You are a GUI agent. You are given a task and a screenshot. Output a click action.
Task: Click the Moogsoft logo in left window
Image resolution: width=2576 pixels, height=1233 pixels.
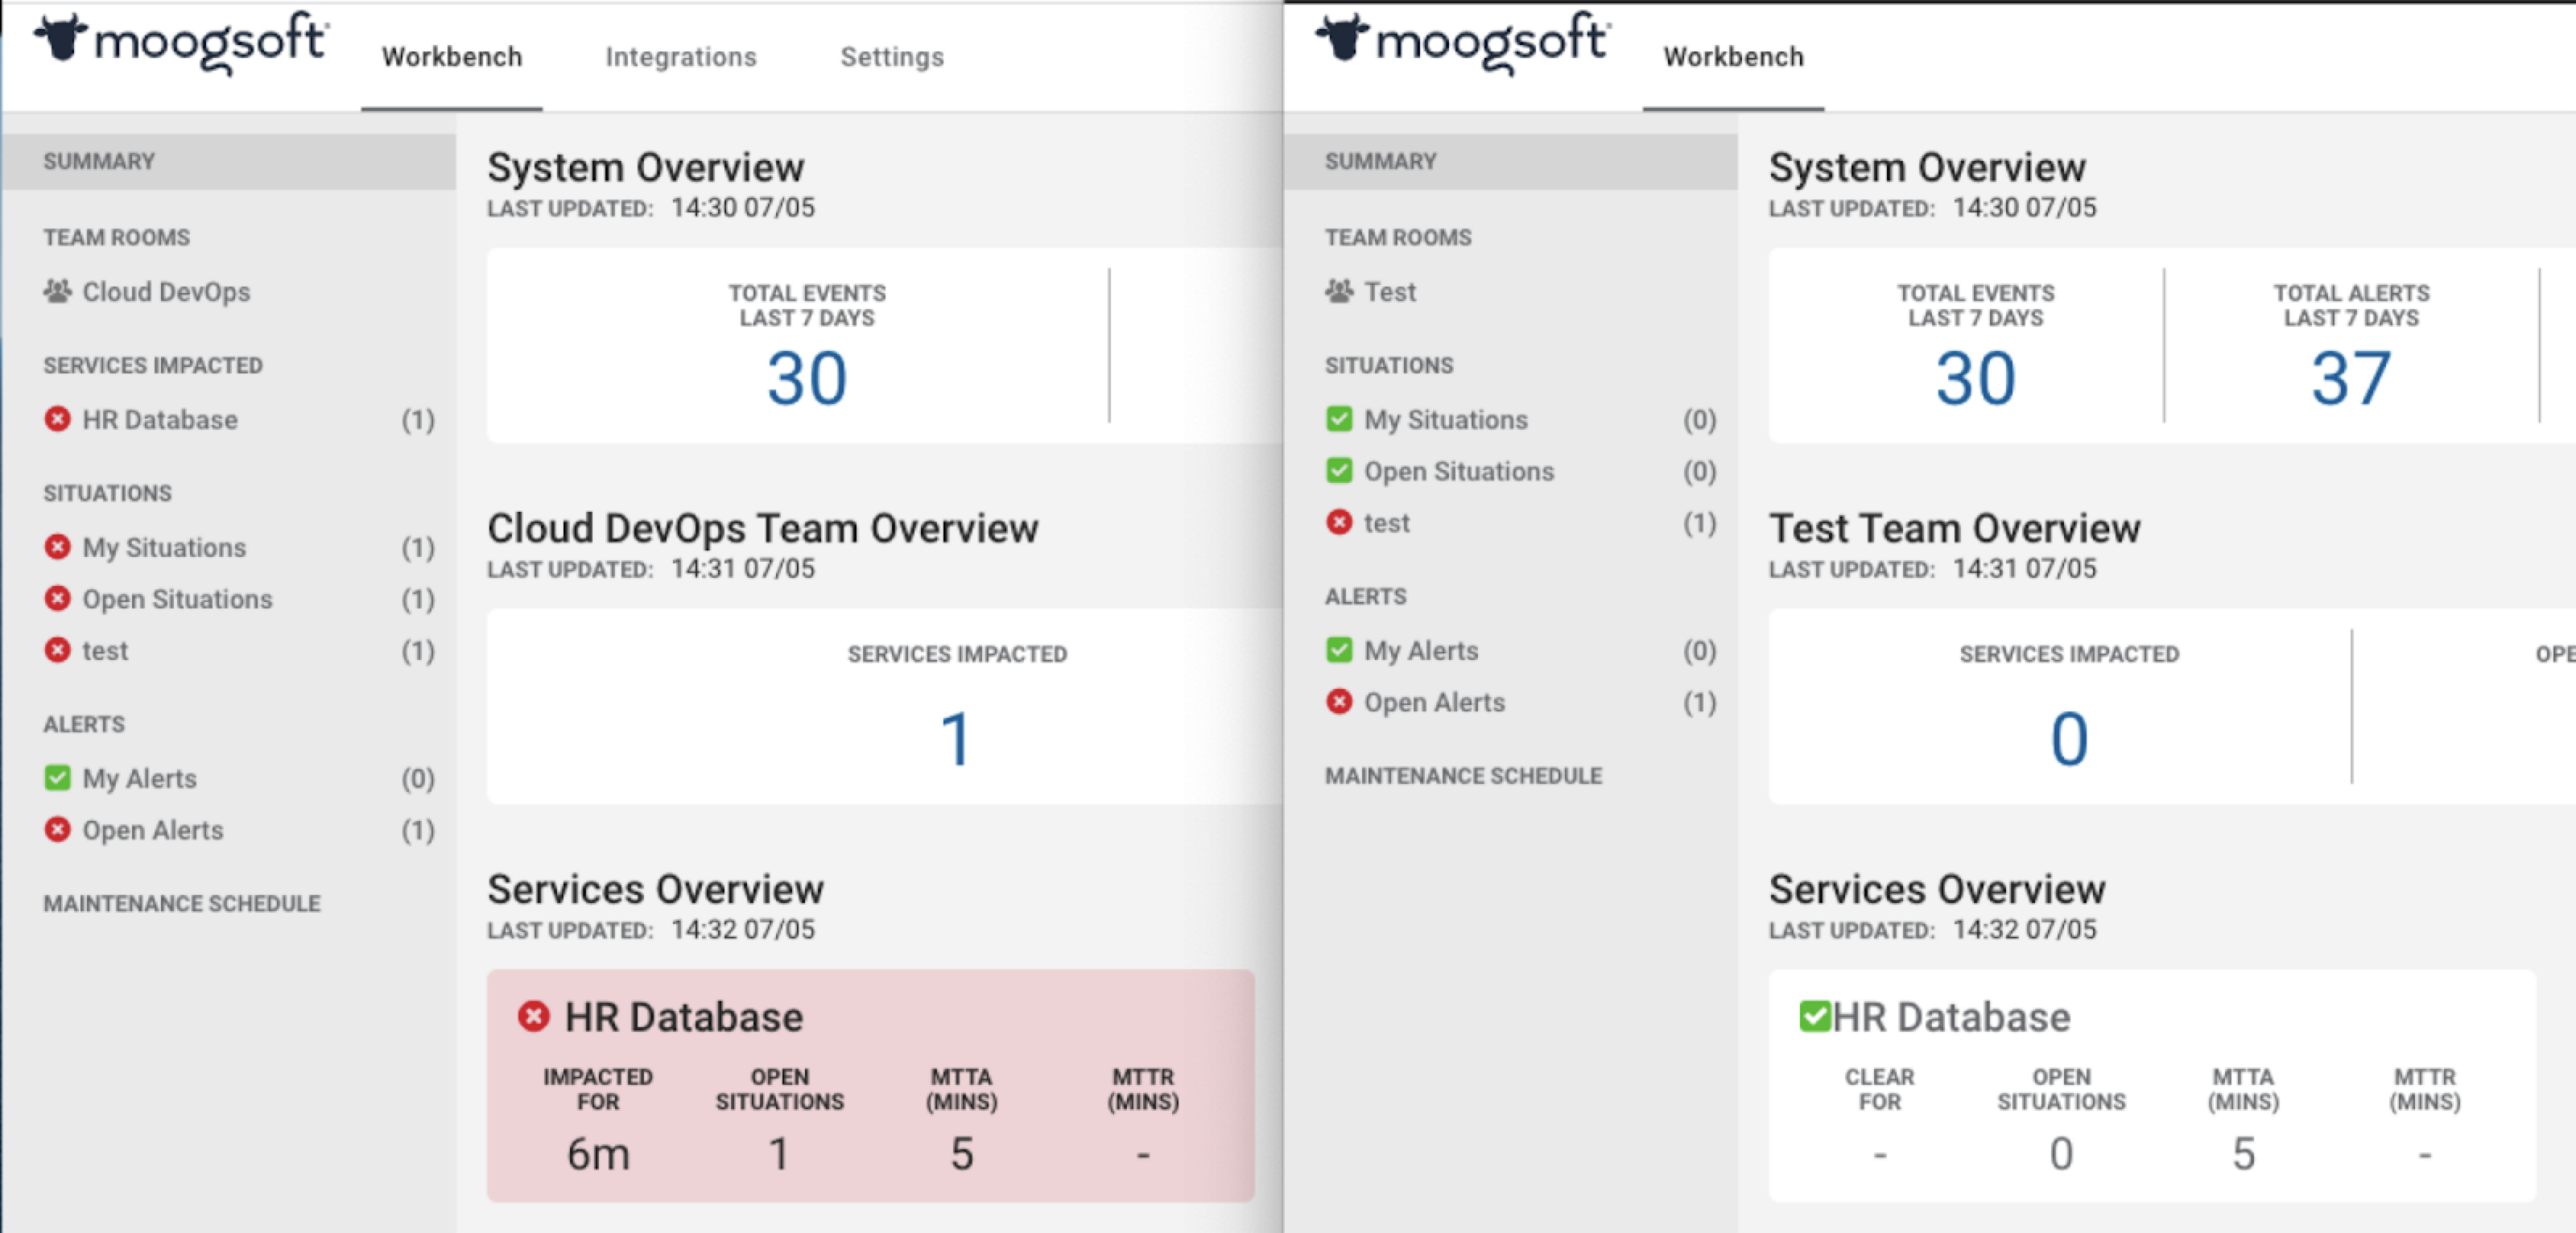tap(180, 42)
